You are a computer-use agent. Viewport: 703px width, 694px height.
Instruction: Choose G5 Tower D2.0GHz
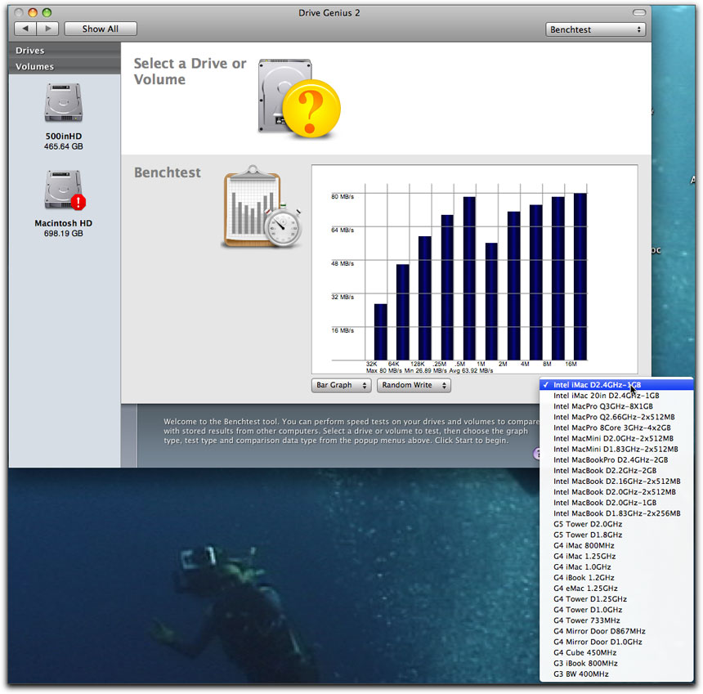(x=616, y=524)
